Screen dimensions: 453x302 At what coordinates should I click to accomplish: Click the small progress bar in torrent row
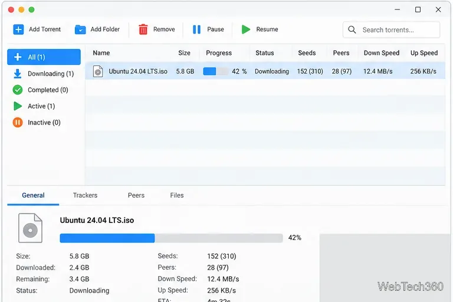[215, 71]
